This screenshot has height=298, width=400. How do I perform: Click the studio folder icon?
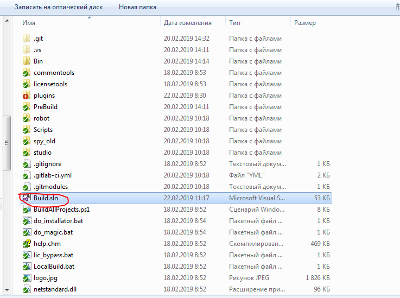coord(27,153)
